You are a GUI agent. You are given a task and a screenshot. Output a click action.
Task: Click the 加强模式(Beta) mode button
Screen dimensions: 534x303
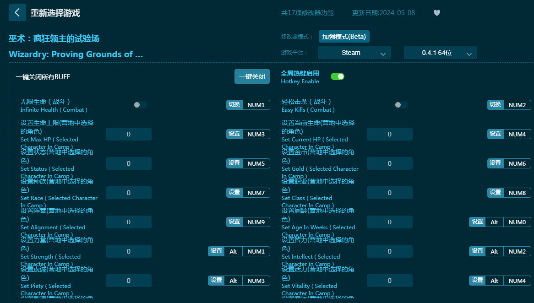(344, 37)
